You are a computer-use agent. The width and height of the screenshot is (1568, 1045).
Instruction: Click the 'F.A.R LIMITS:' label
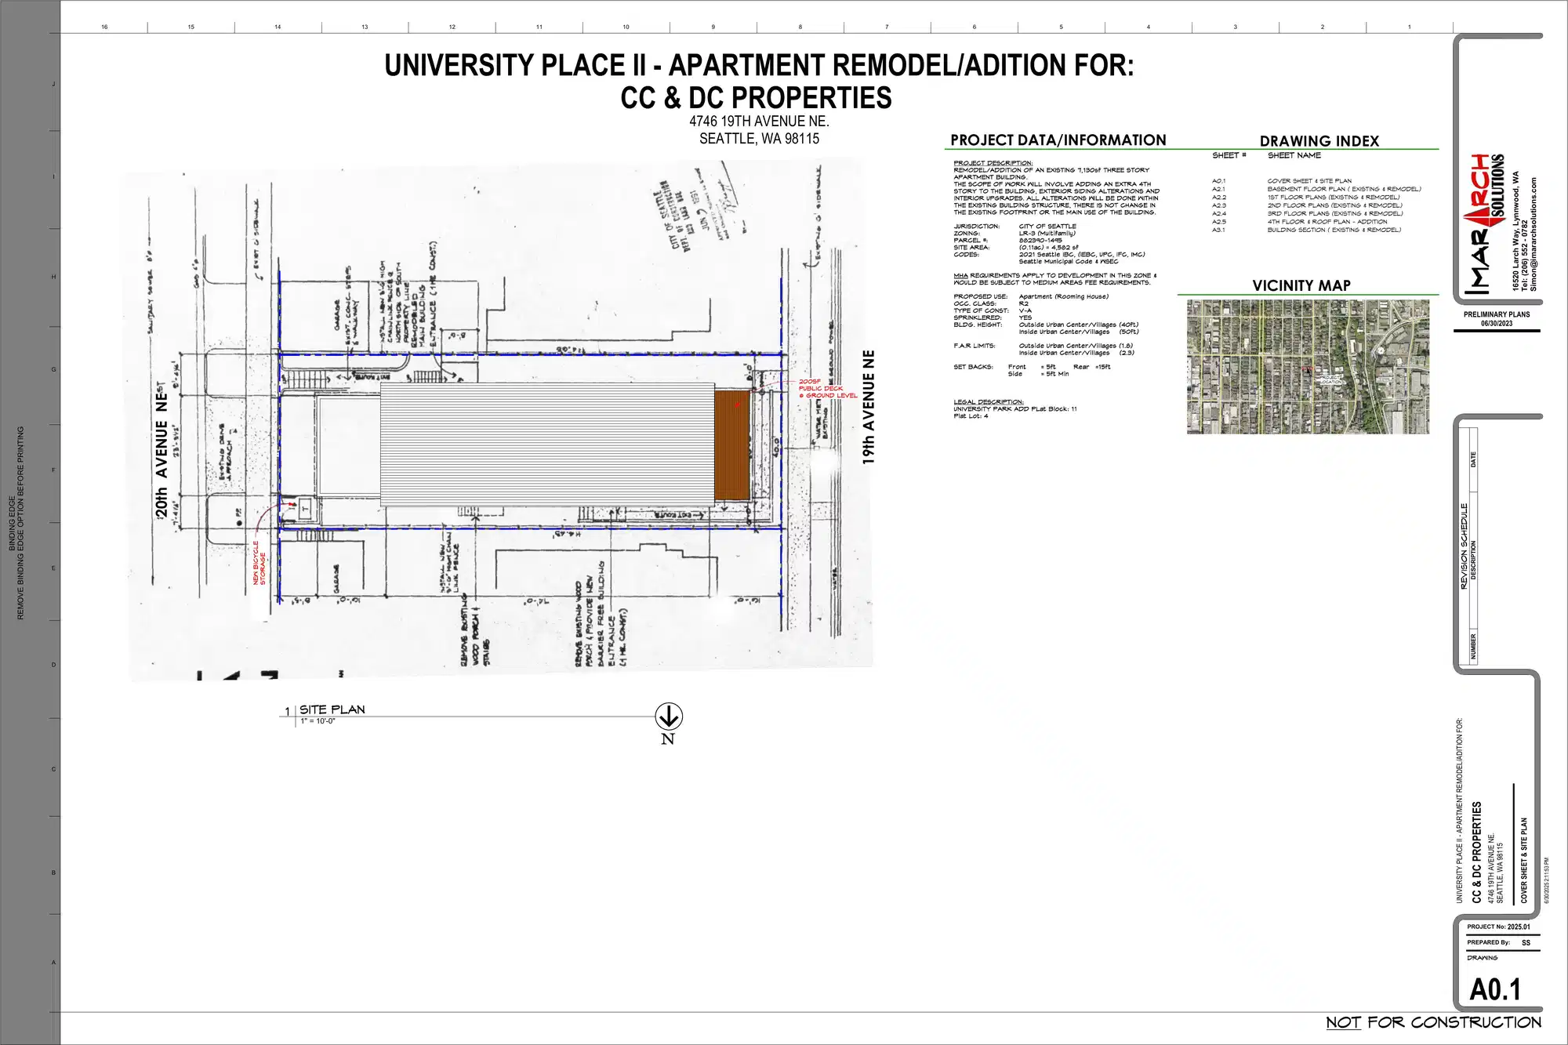click(975, 346)
